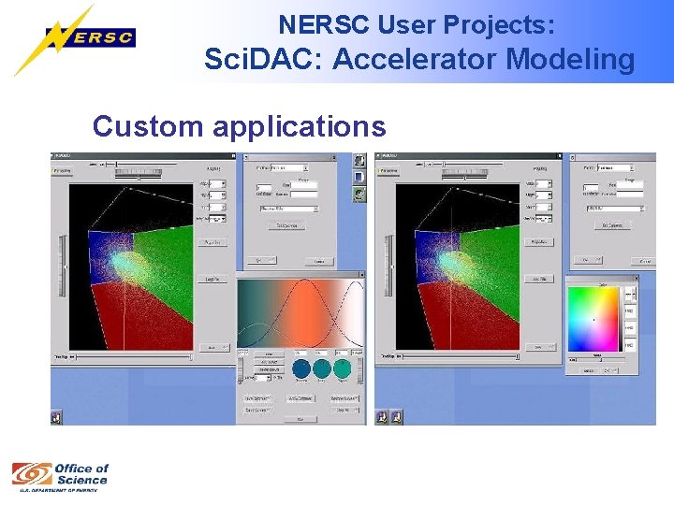This screenshot has width=674, height=505.
Task: Click the OK button in color picker dialog
Action: pos(610,370)
